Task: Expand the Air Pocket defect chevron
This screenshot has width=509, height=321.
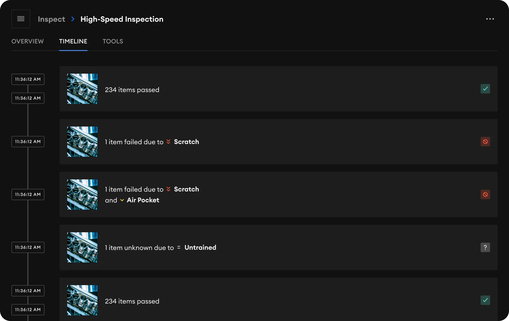Action: pos(122,200)
